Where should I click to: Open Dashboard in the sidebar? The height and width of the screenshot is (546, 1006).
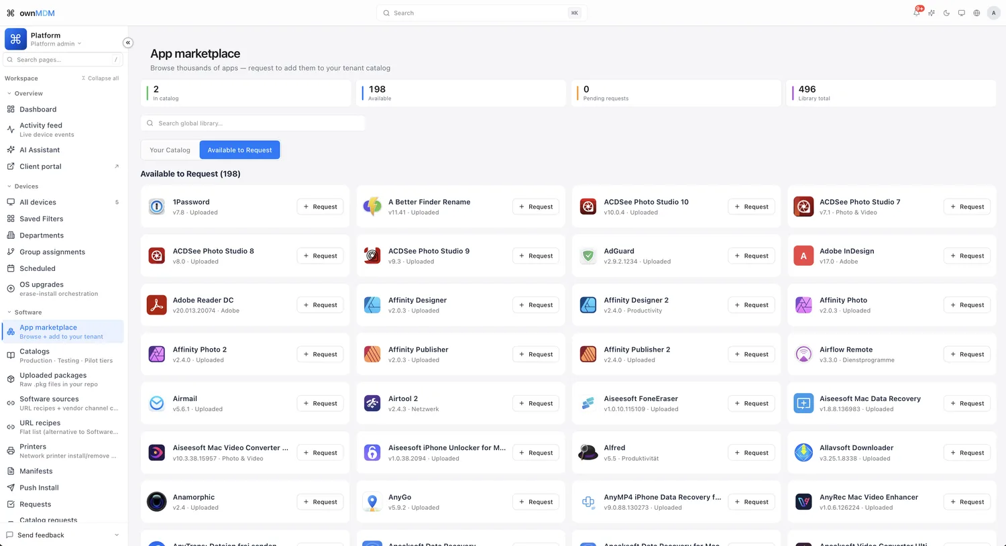(63, 109)
